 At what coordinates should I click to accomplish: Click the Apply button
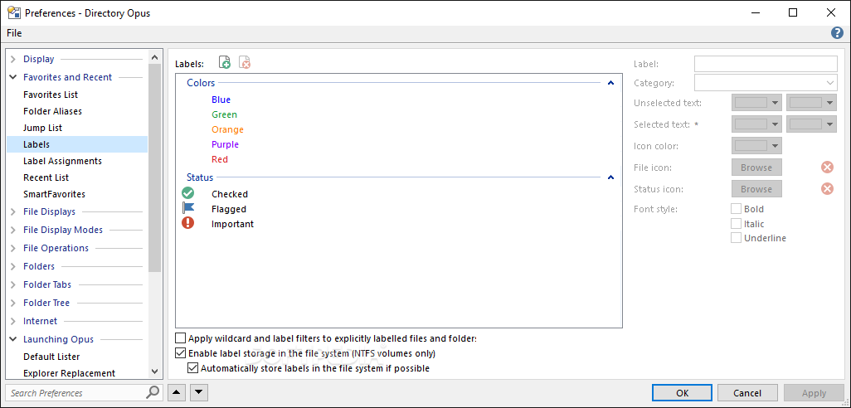pyautogui.click(x=814, y=393)
